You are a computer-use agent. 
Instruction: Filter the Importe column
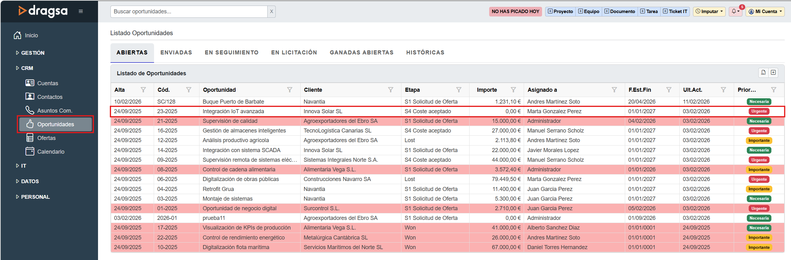pos(513,90)
